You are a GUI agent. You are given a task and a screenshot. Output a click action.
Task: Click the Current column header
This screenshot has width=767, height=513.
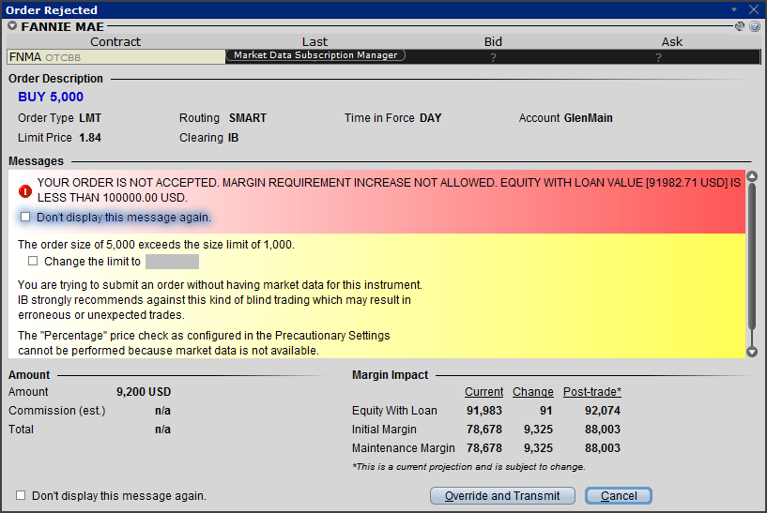click(483, 392)
